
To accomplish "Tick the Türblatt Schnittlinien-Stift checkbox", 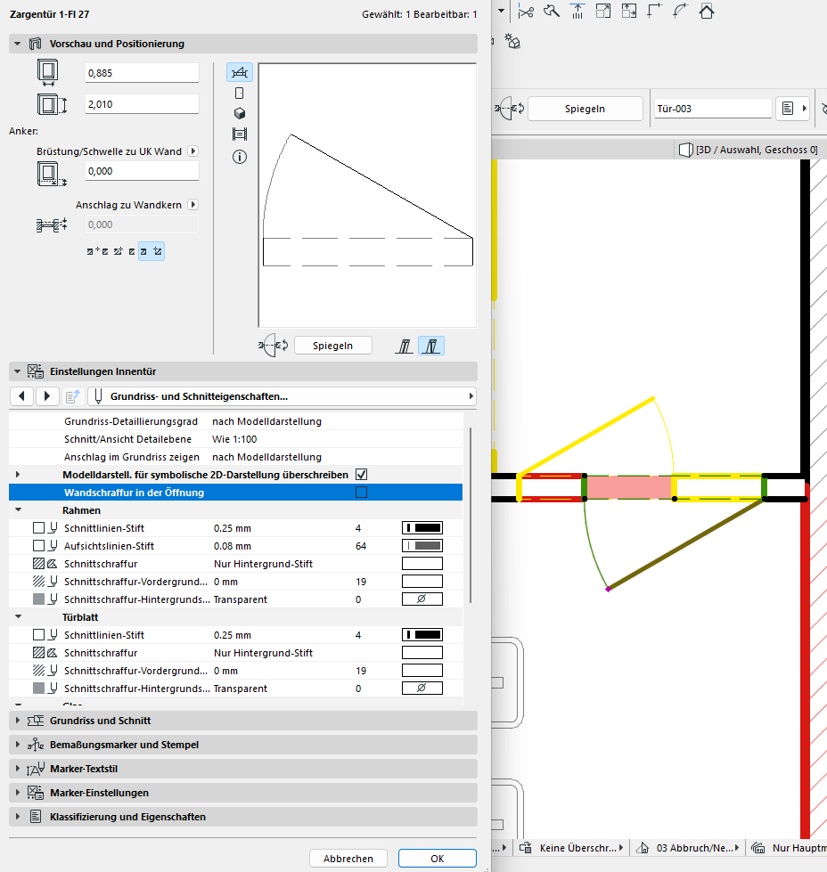I will [x=38, y=634].
